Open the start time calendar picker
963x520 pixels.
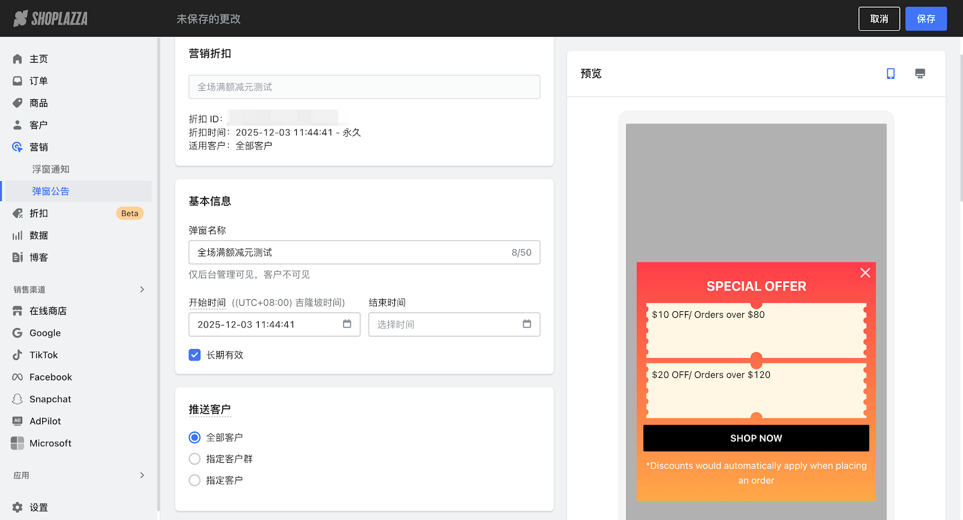point(347,324)
